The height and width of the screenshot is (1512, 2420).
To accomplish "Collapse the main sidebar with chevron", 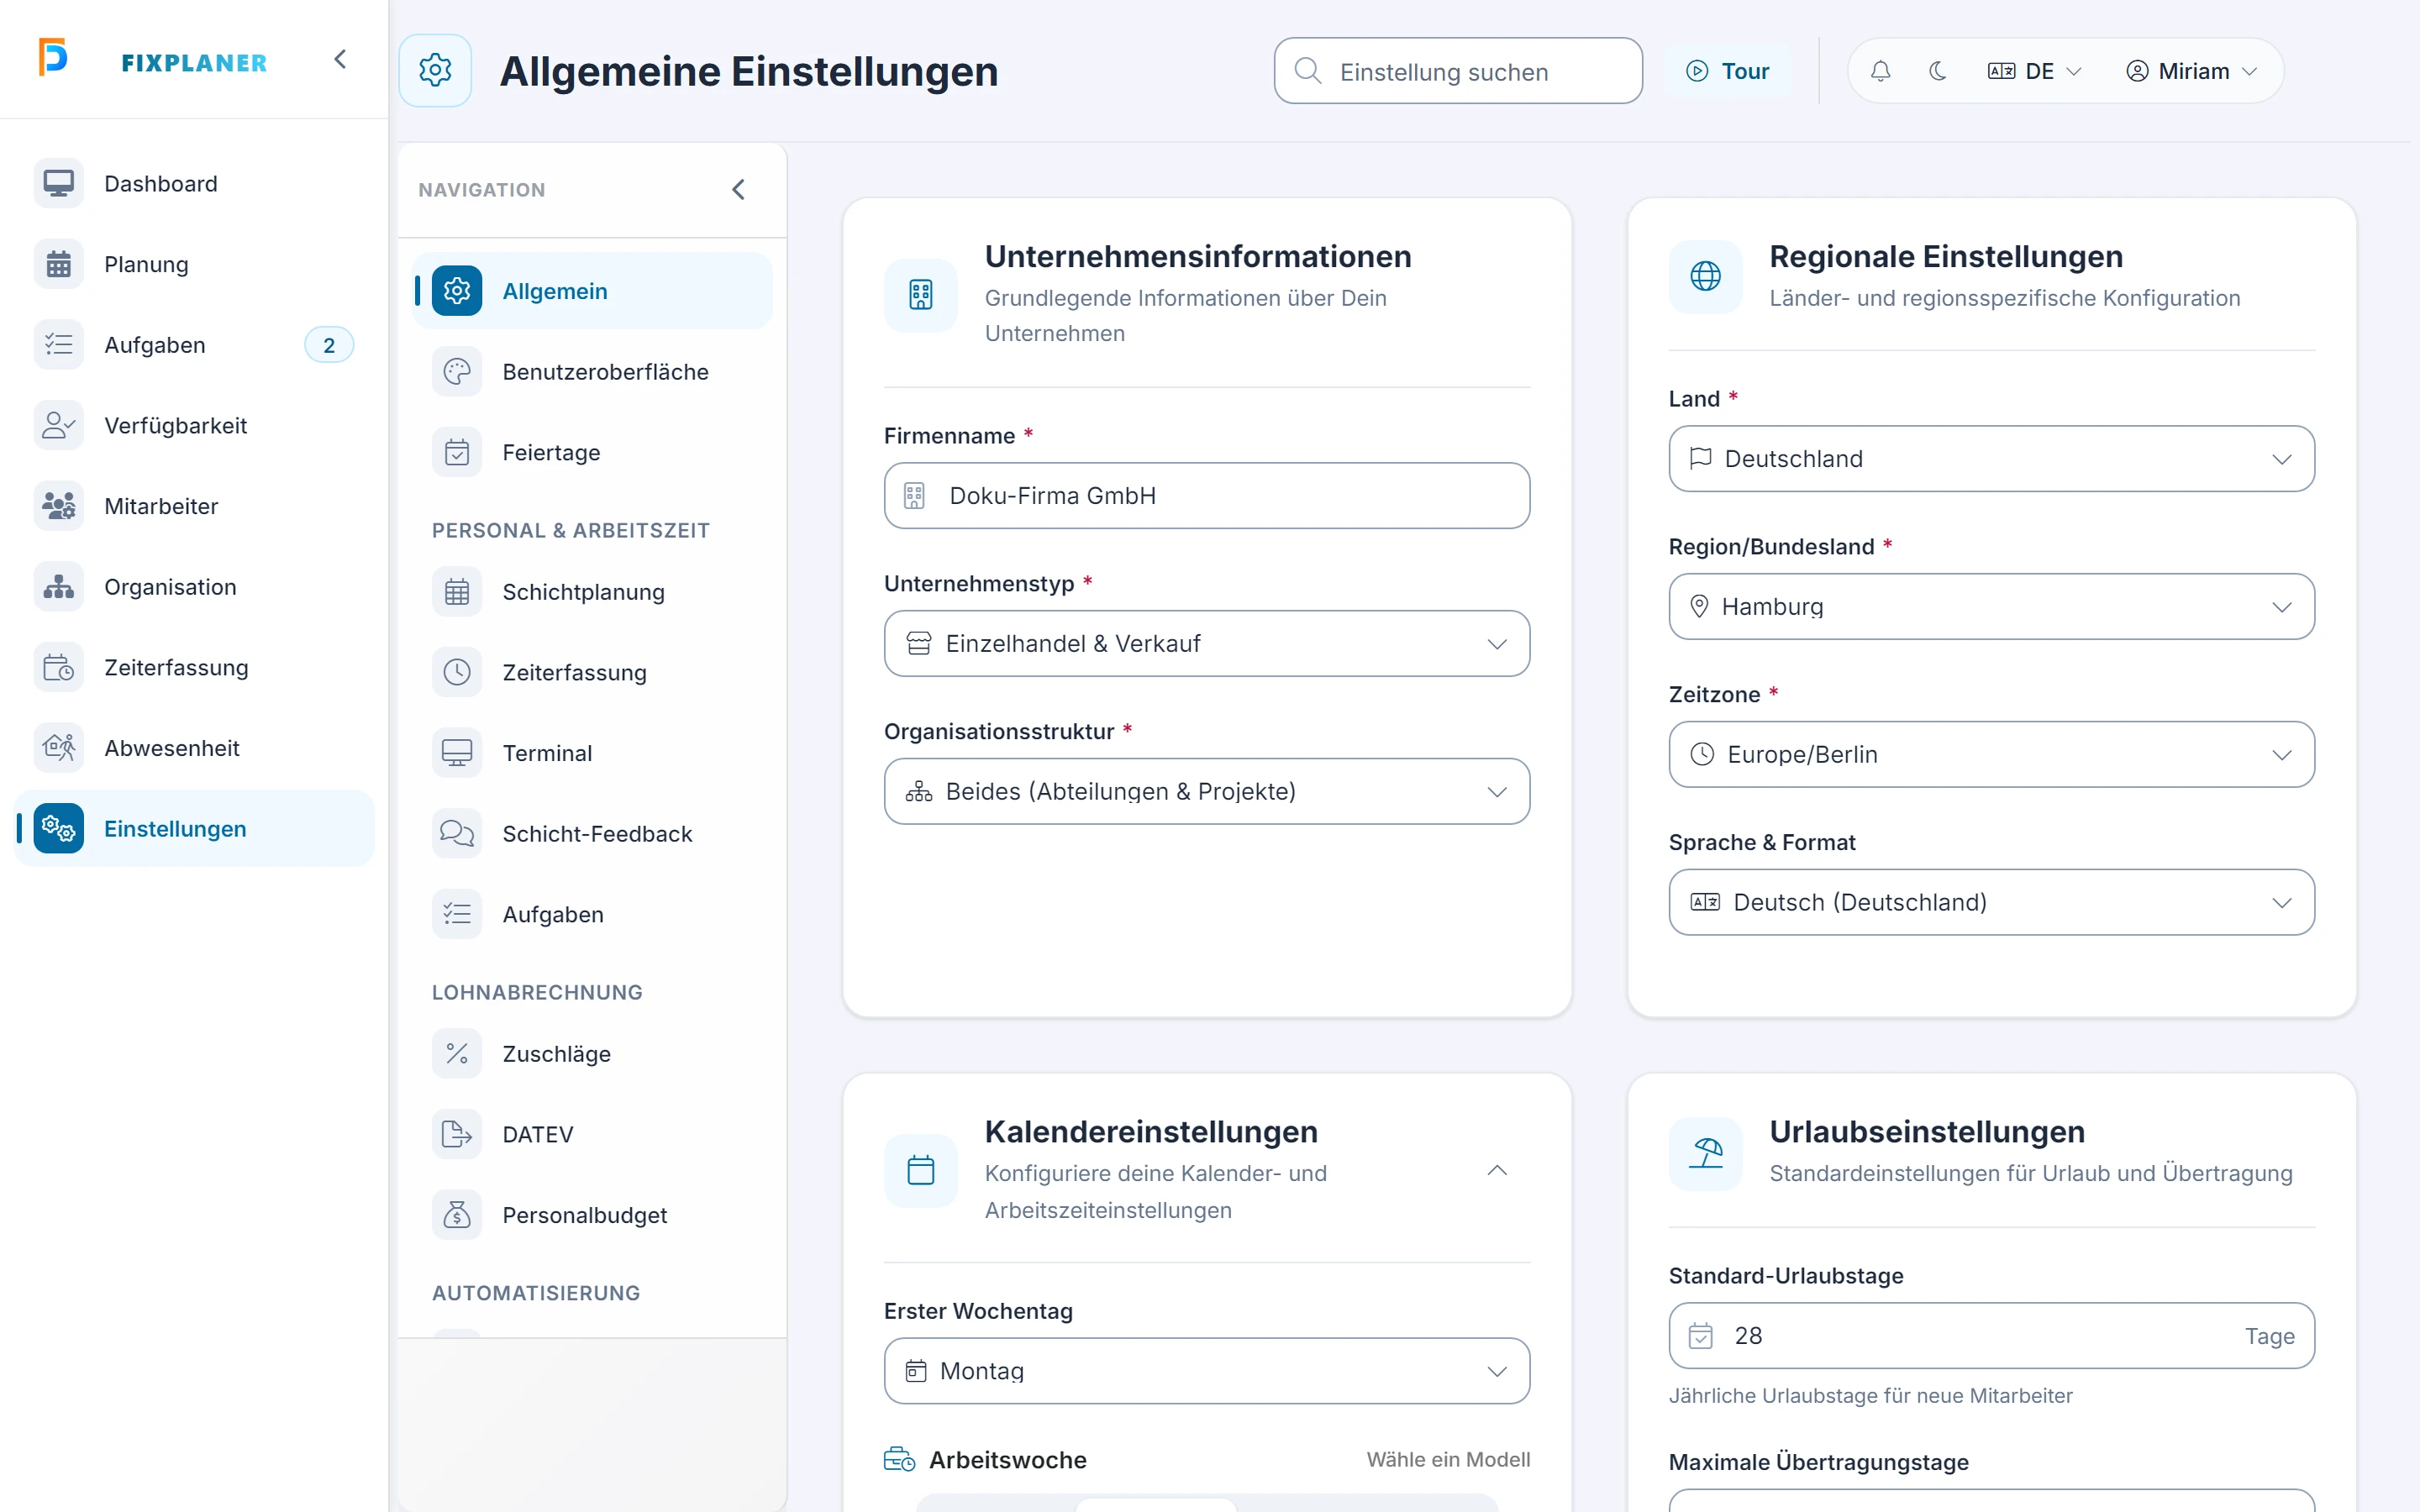I will pos(340,59).
